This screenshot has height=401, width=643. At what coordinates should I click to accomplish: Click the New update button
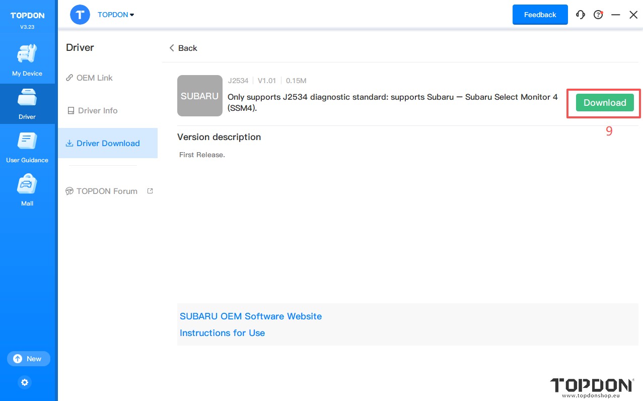pos(29,359)
